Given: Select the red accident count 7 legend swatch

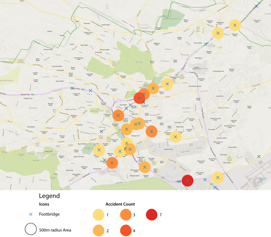Looking at the screenshot, I should [x=152, y=215].
